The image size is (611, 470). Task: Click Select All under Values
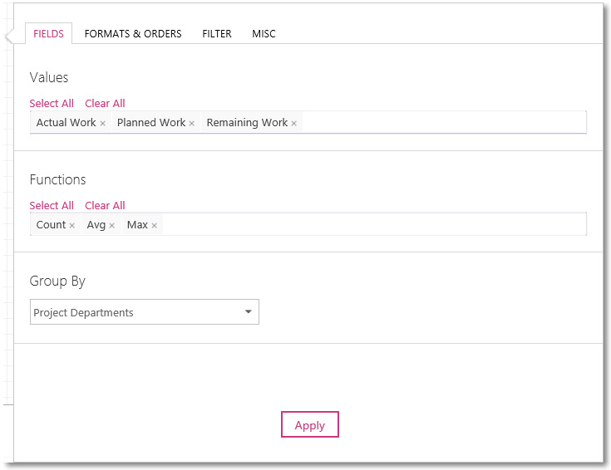click(x=52, y=103)
